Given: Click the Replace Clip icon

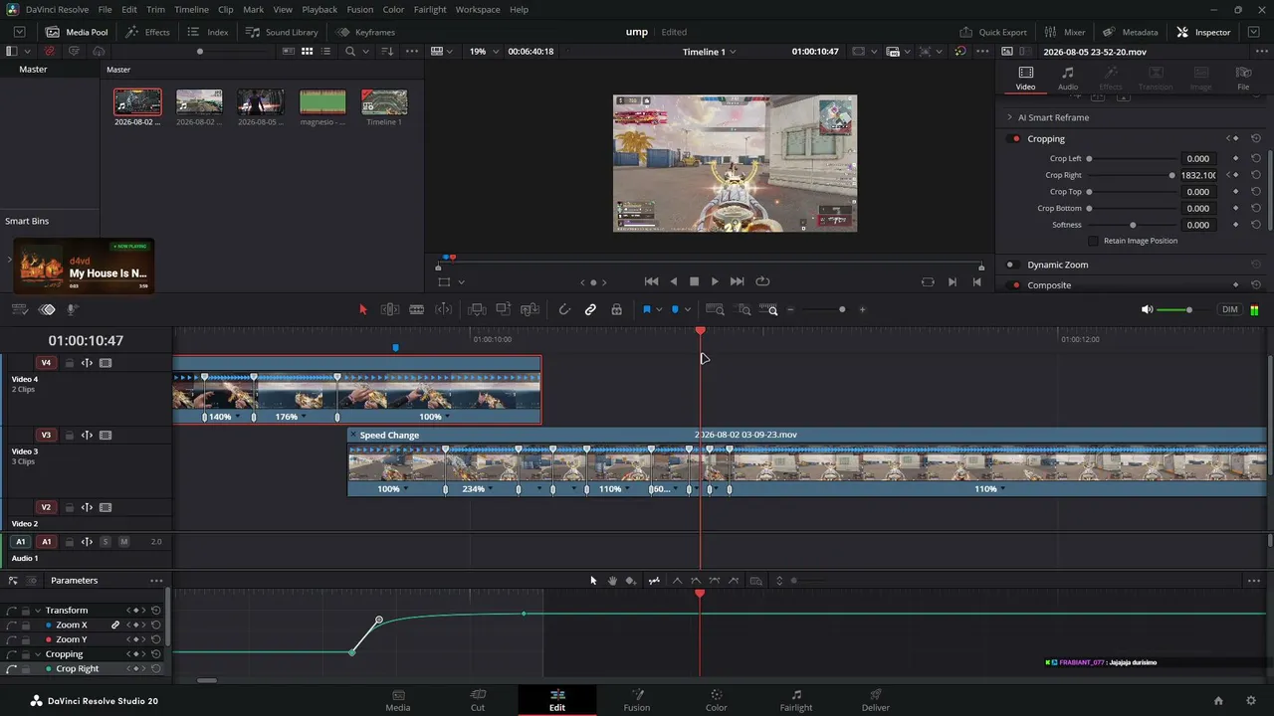Looking at the screenshot, I should 531,309.
